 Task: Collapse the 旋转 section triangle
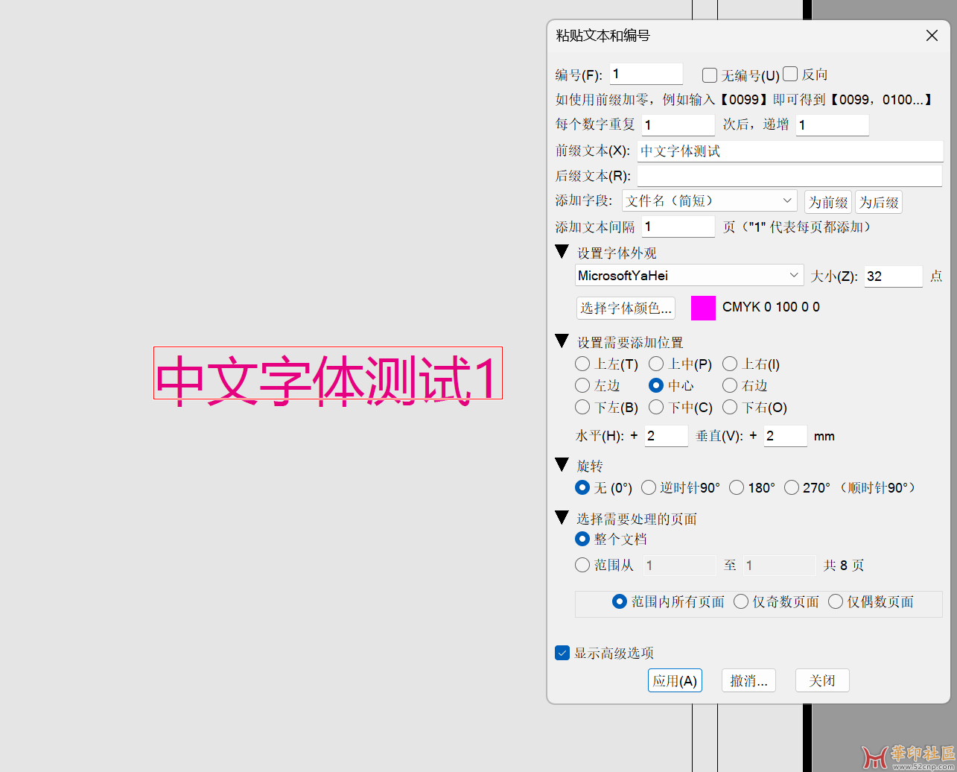(x=562, y=465)
